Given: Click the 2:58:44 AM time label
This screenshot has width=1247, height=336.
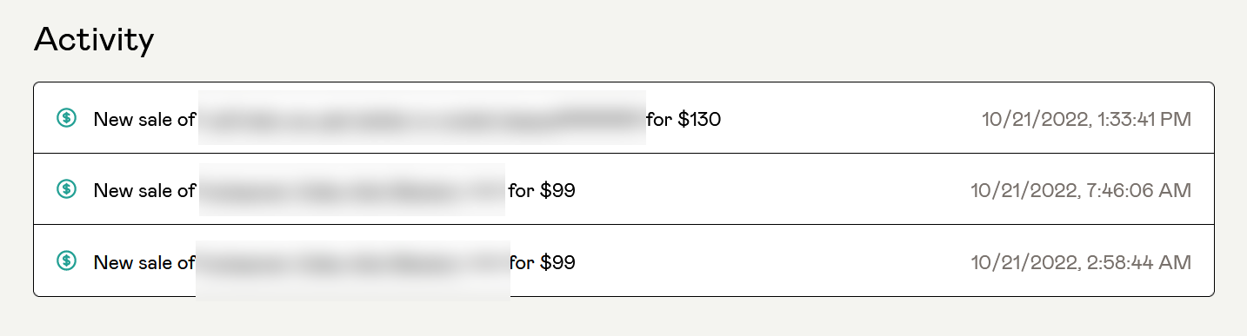Looking at the screenshot, I should point(1138,260).
